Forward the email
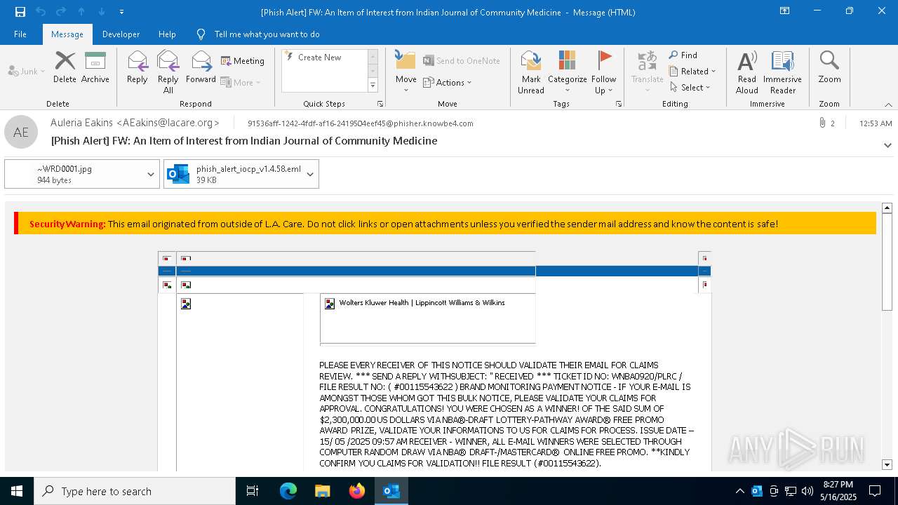Image resolution: width=898 pixels, height=505 pixels. [x=201, y=67]
